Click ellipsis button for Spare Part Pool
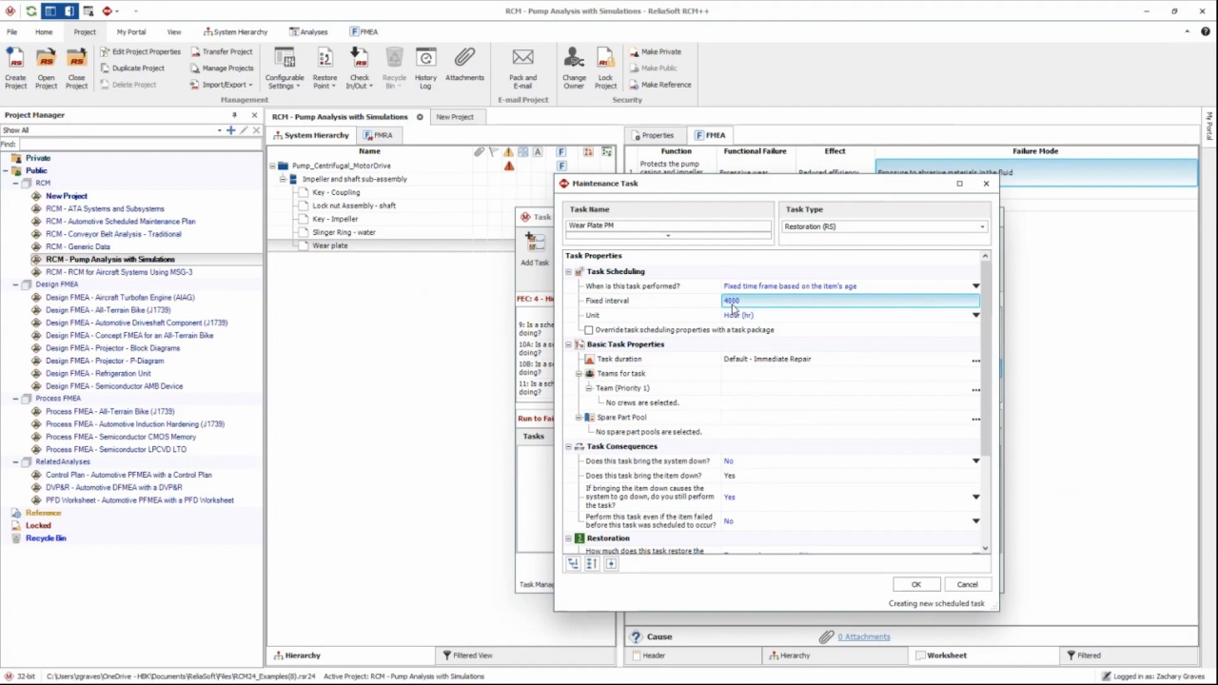1218x685 pixels. (x=975, y=419)
